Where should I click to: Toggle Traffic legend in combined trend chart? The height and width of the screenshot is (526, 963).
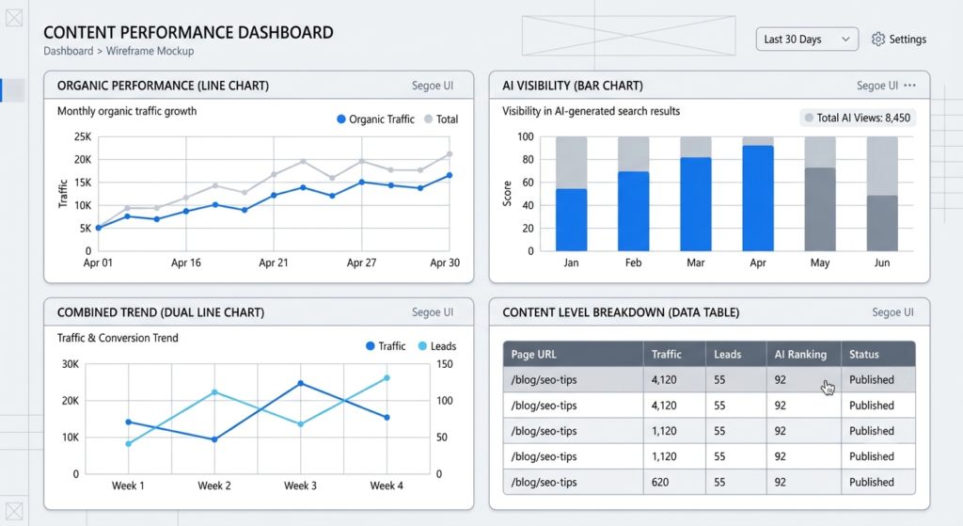(x=386, y=346)
